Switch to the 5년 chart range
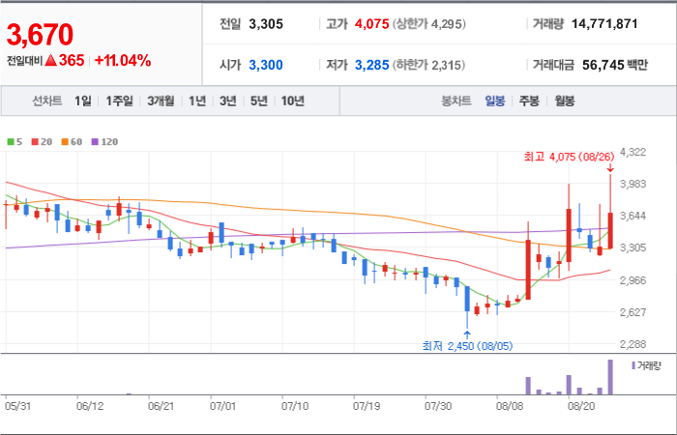This screenshot has width=677, height=435. pos(259,101)
